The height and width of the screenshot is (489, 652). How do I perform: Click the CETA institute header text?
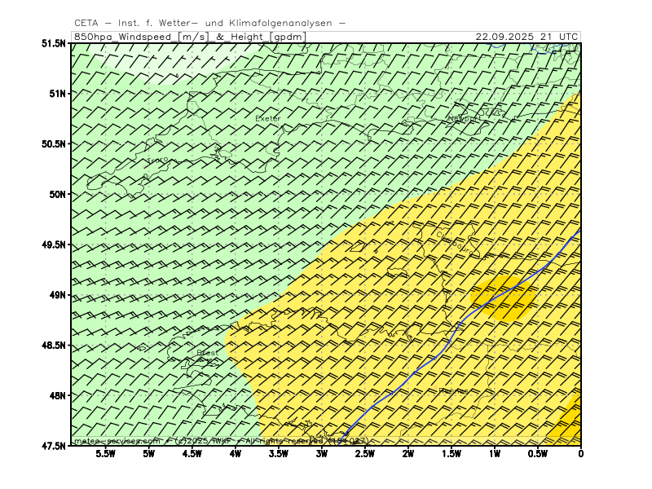[209, 24]
